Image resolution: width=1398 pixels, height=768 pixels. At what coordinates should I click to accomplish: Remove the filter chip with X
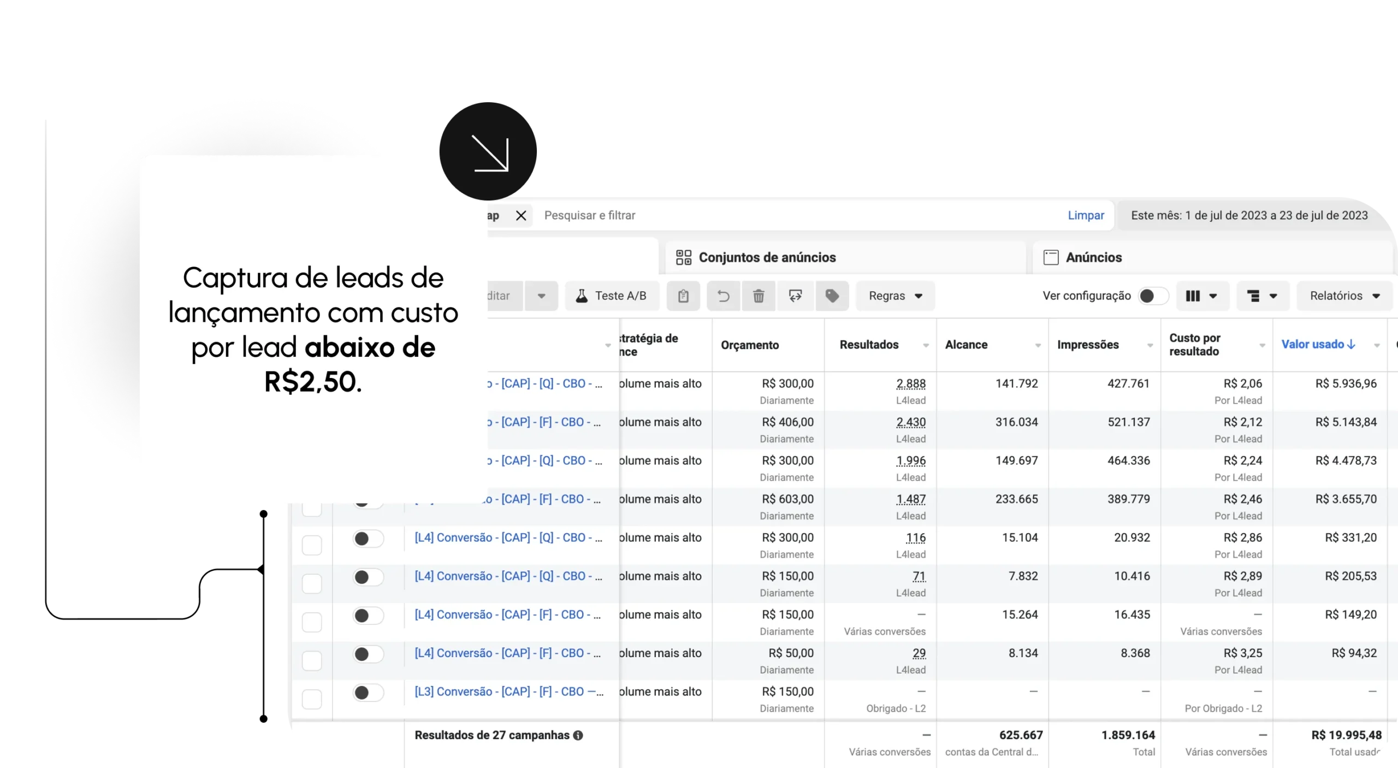point(521,216)
